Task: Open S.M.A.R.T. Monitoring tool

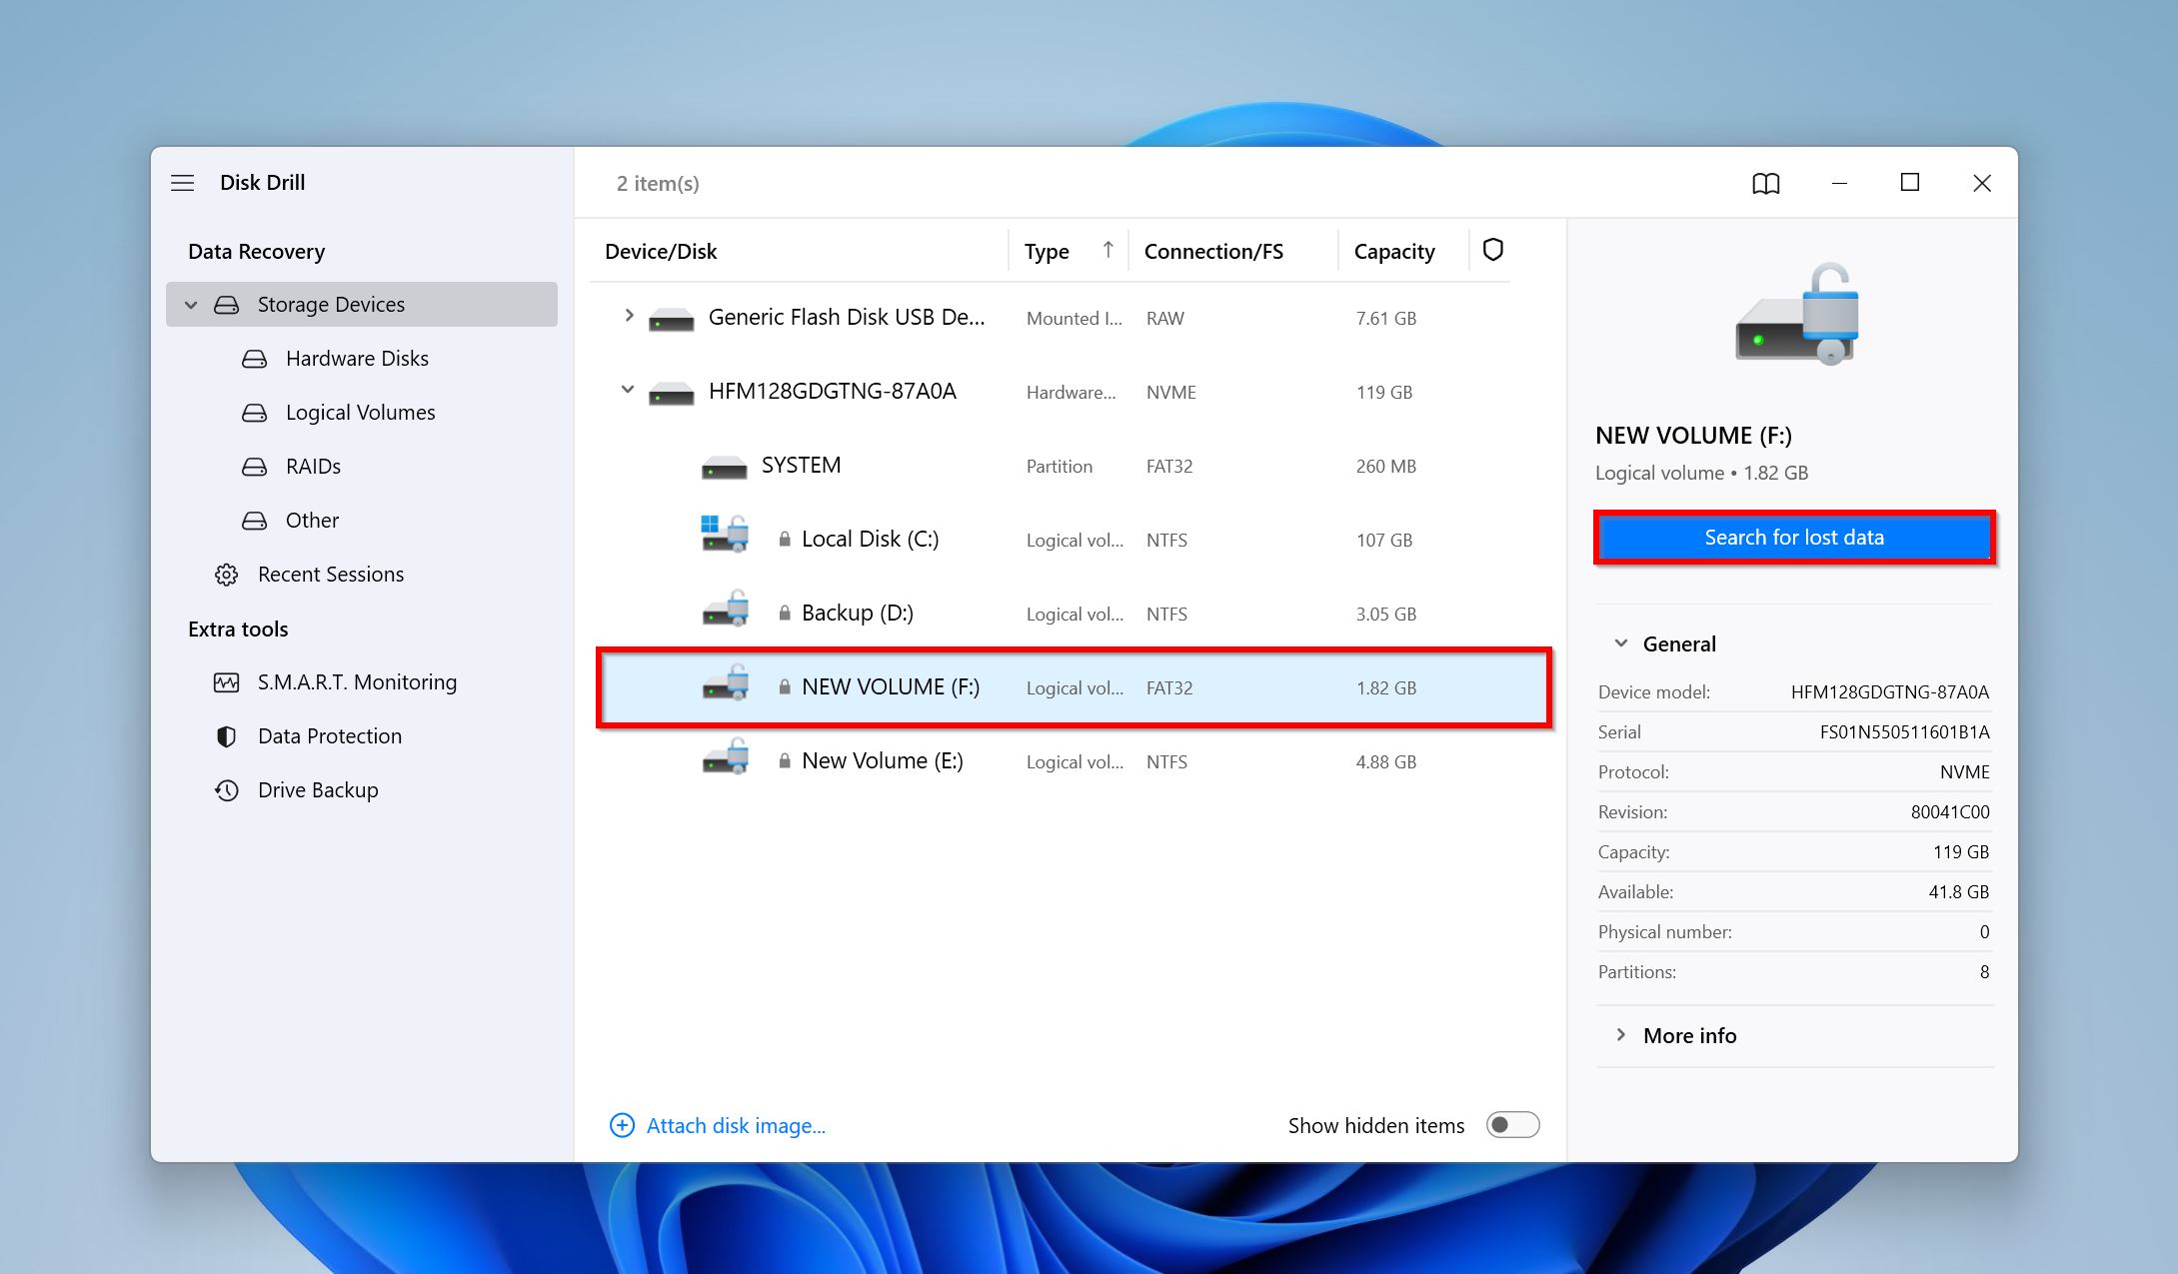Action: point(357,682)
